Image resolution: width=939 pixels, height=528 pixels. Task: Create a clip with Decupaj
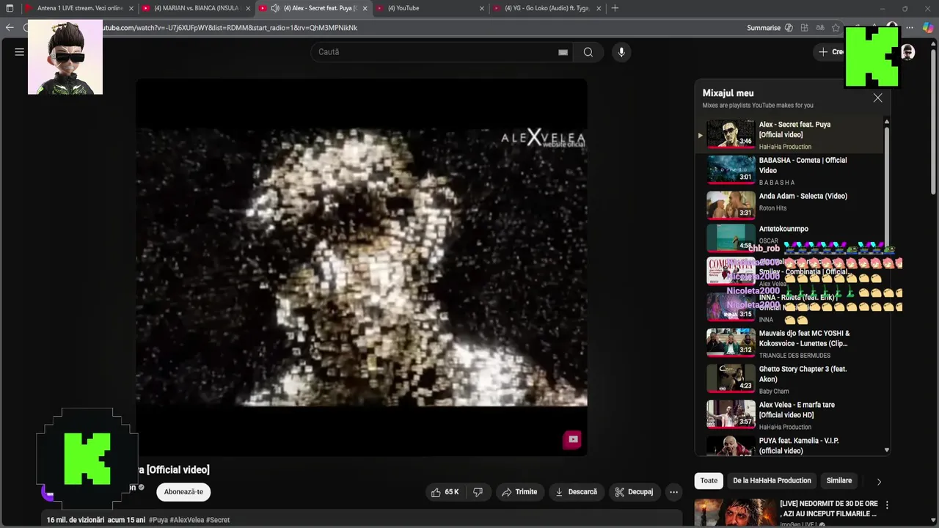(x=634, y=492)
